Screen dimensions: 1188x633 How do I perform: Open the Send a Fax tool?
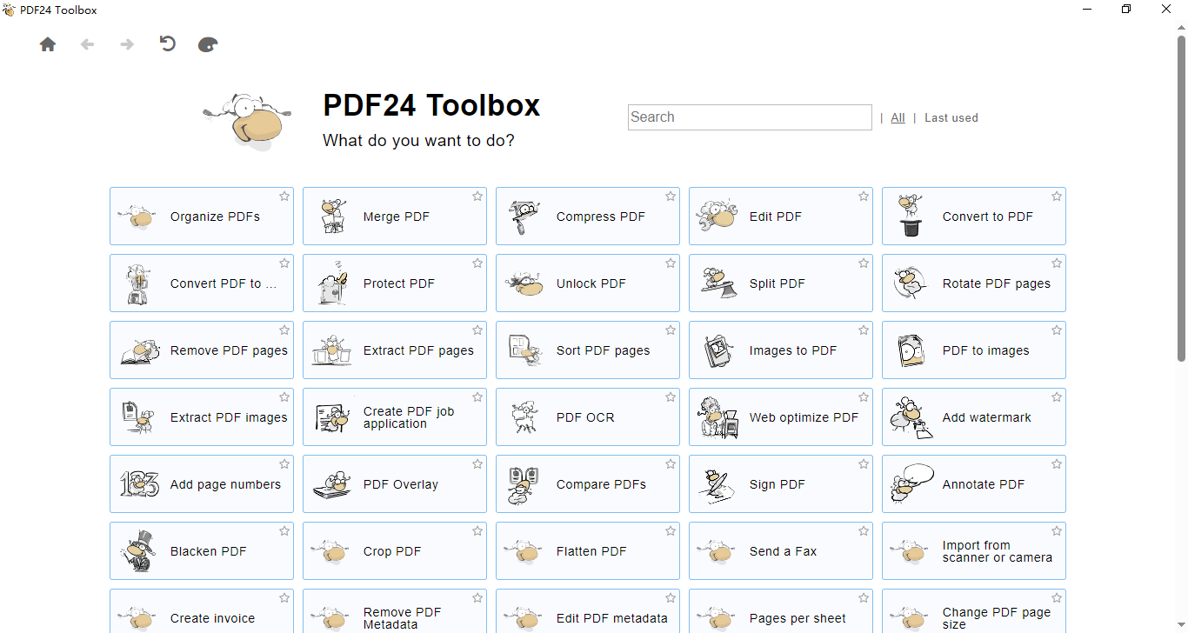pos(781,551)
